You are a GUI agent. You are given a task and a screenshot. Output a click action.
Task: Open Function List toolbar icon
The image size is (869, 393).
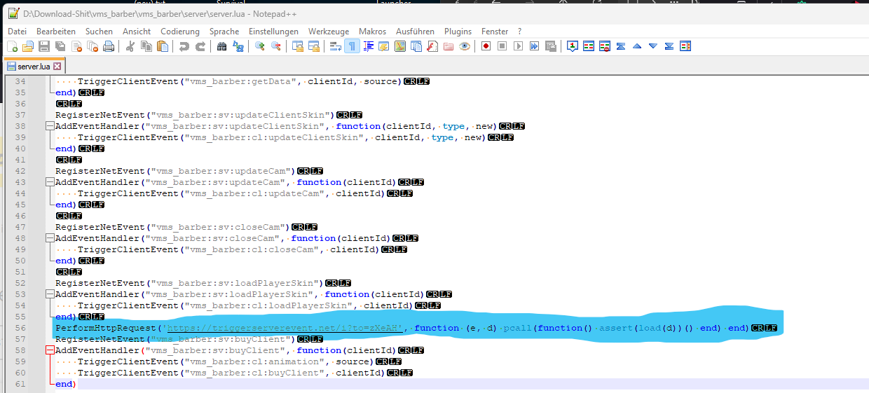pyautogui.click(x=432, y=46)
